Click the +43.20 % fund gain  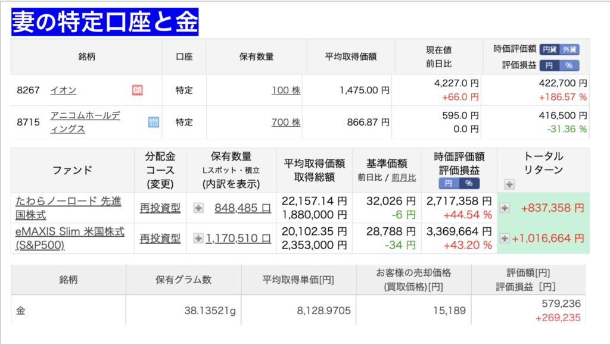468,245
